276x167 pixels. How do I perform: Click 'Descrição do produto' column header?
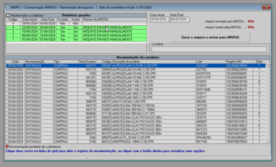tap(154, 62)
